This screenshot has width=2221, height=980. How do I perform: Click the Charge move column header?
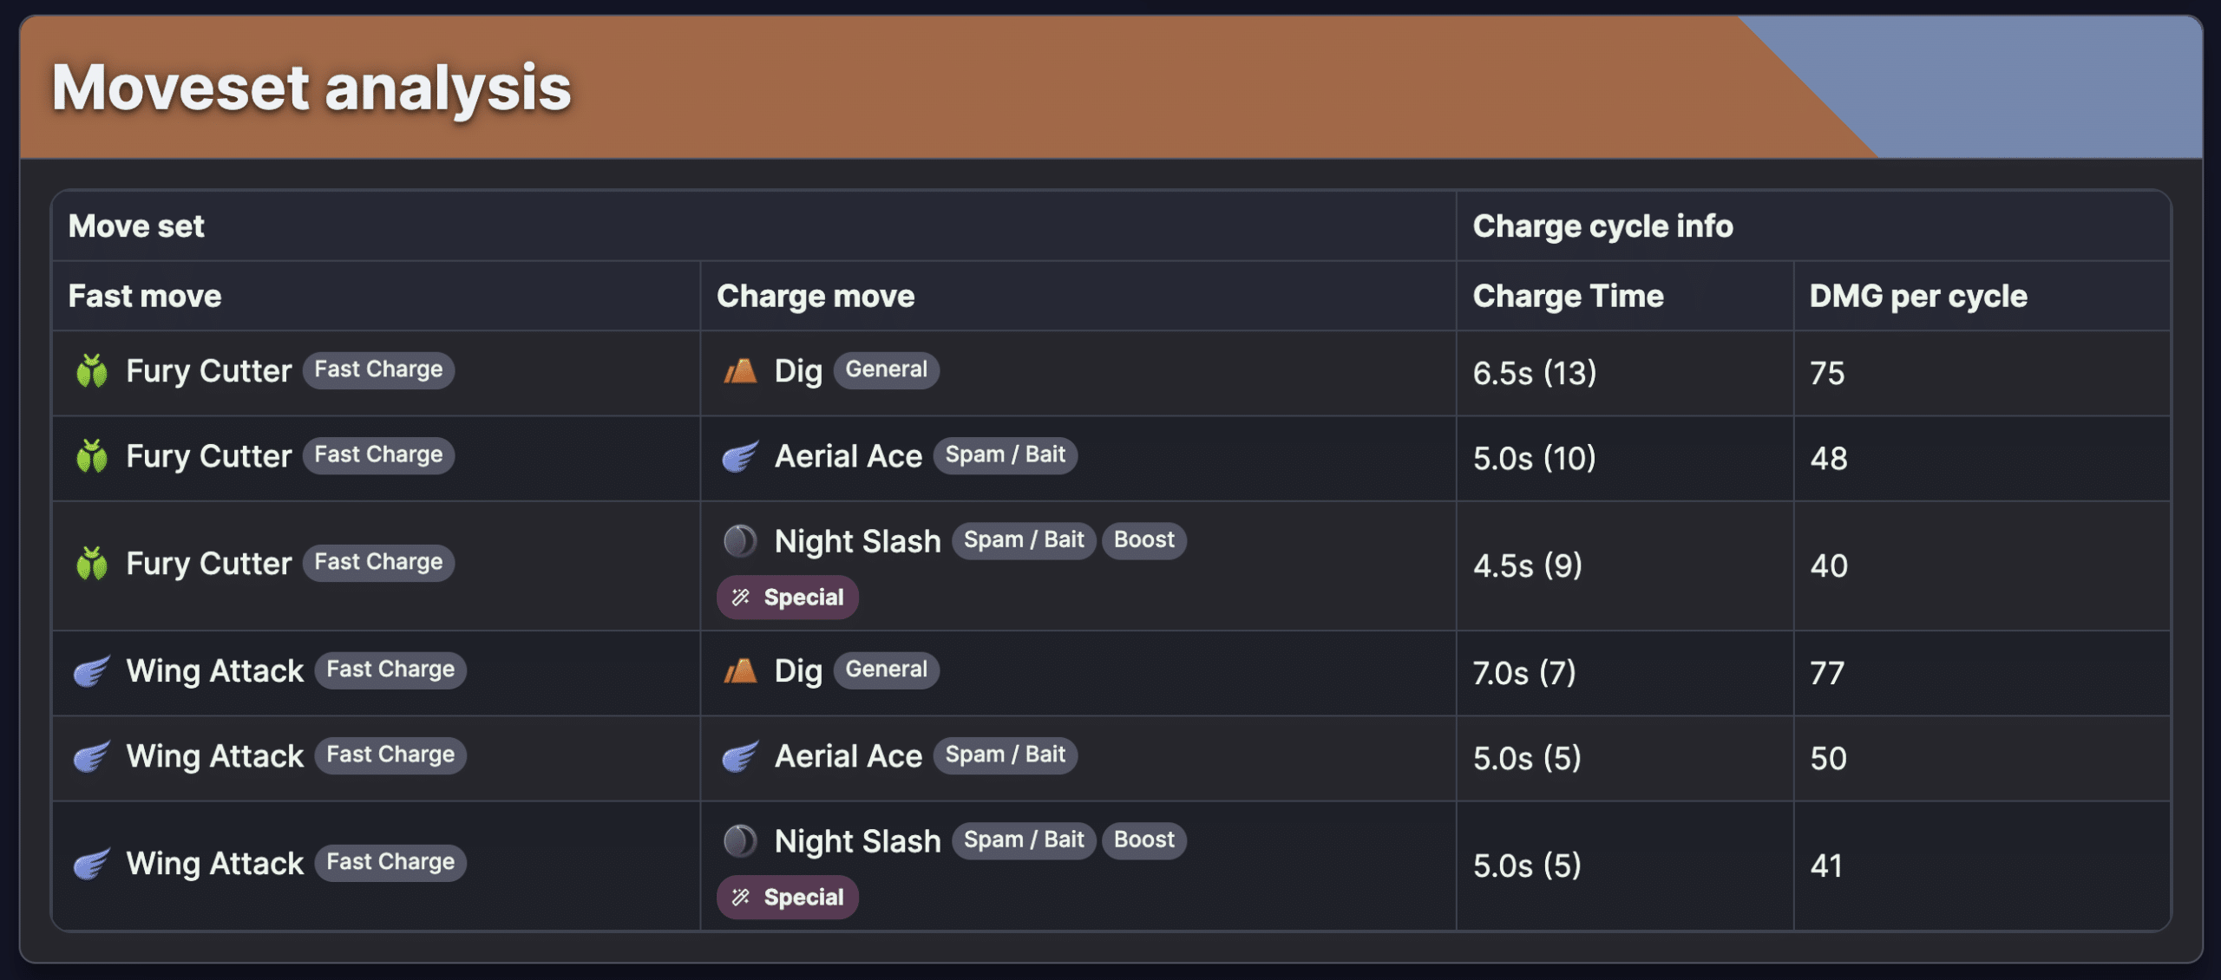click(815, 297)
